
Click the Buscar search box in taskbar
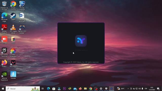pyautogui.click(x=23, y=89)
